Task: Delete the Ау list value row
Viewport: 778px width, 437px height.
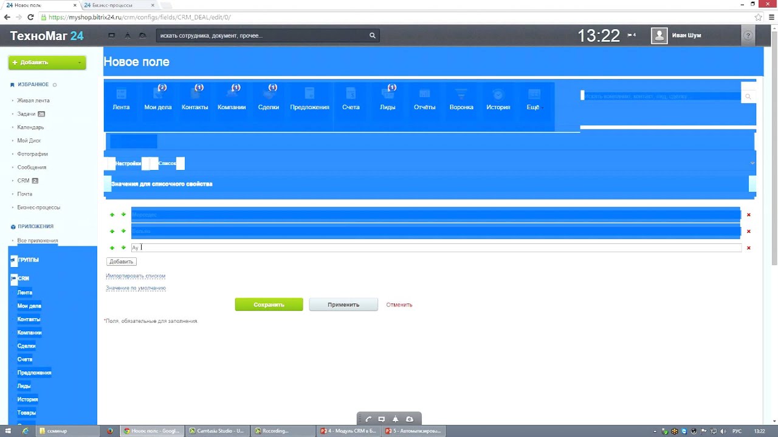Action: [749, 248]
